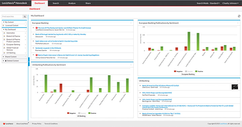
Task: Toggle Neutral series in European Banking chart legend
Action: pos(189,71)
